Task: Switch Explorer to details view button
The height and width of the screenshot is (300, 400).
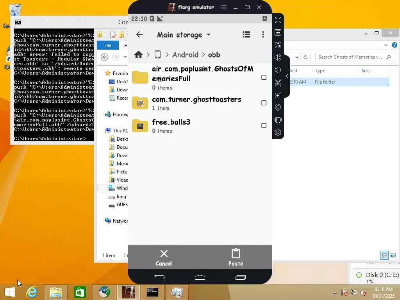Action: click(x=384, y=255)
